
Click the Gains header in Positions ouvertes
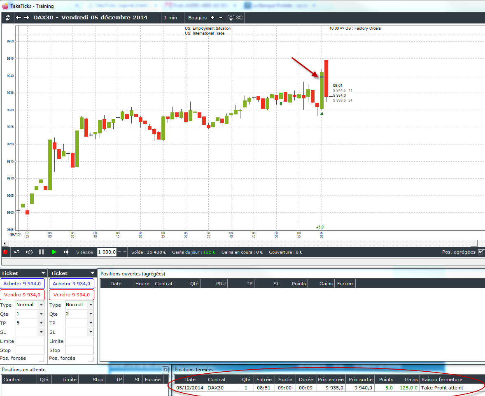coord(321,283)
